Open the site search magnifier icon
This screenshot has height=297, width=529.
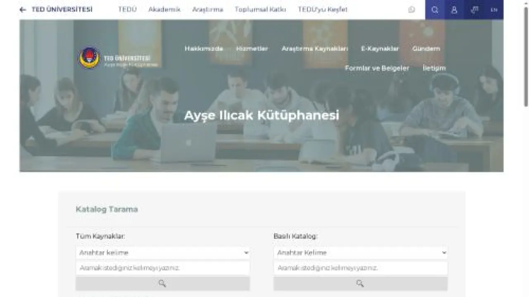point(435,10)
